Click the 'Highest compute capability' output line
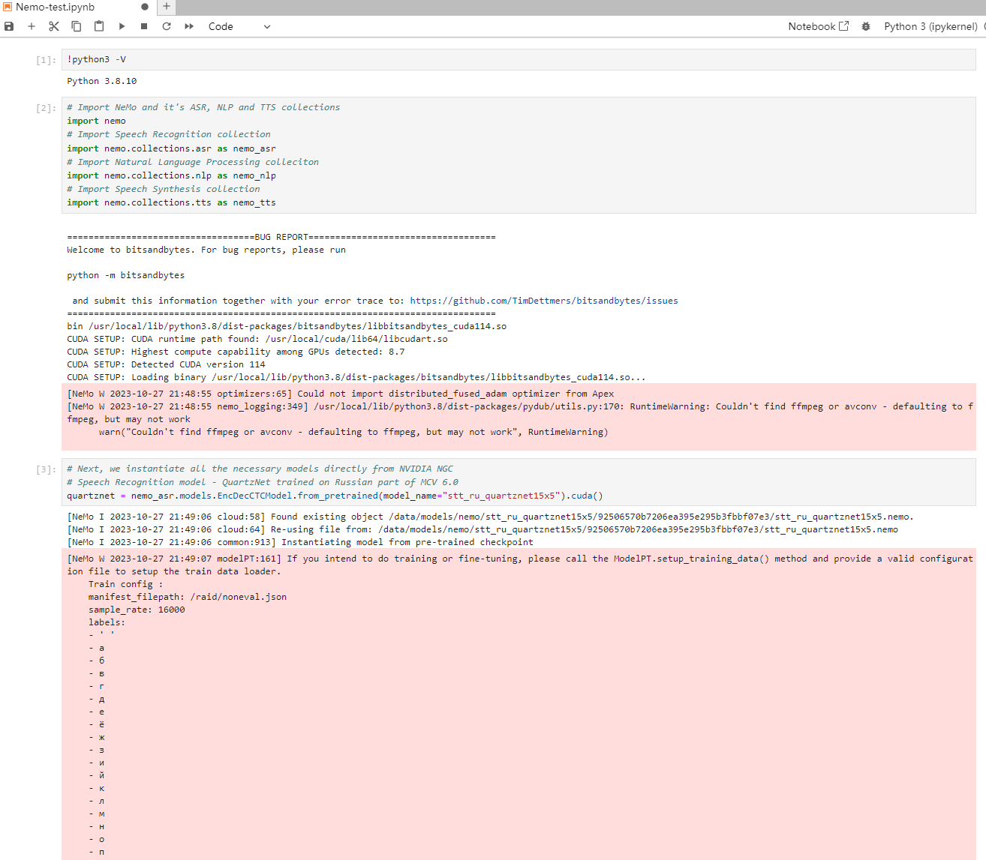The height and width of the screenshot is (860, 986). point(236,352)
